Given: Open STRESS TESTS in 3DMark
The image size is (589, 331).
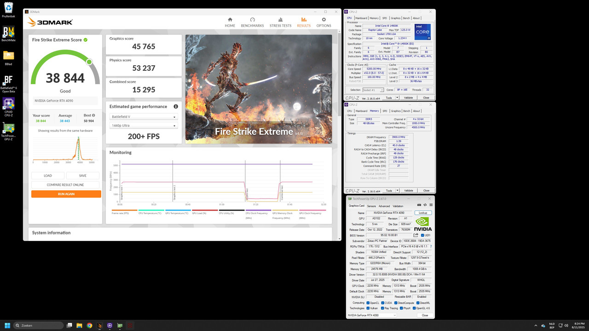Looking at the screenshot, I should click(280, 22).
